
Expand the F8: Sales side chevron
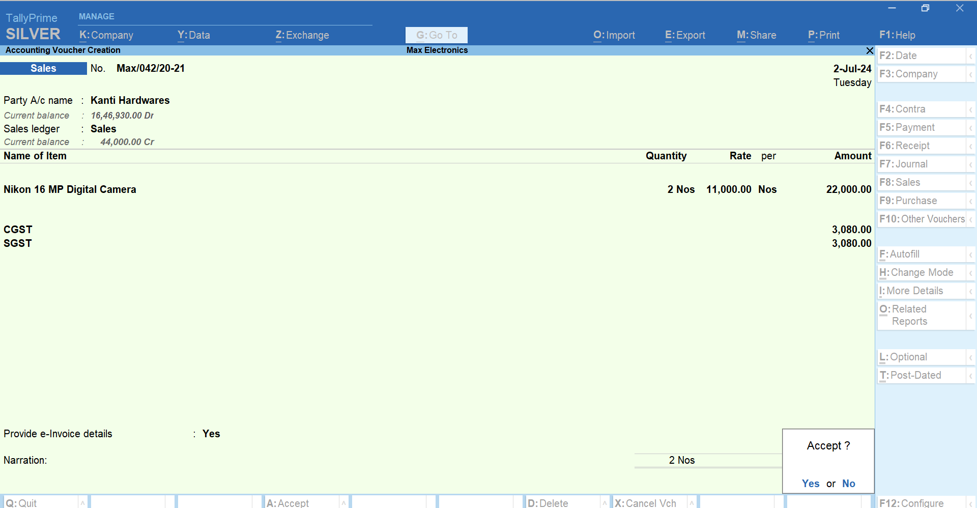pyautogui.click(x=971, y=183)
